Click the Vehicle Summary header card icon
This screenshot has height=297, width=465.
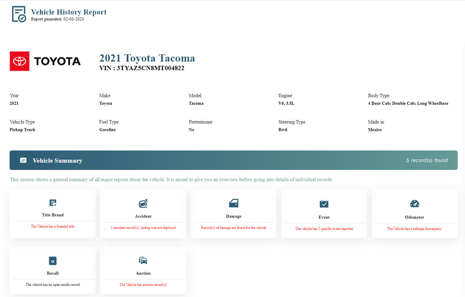(x=23, y=160)
